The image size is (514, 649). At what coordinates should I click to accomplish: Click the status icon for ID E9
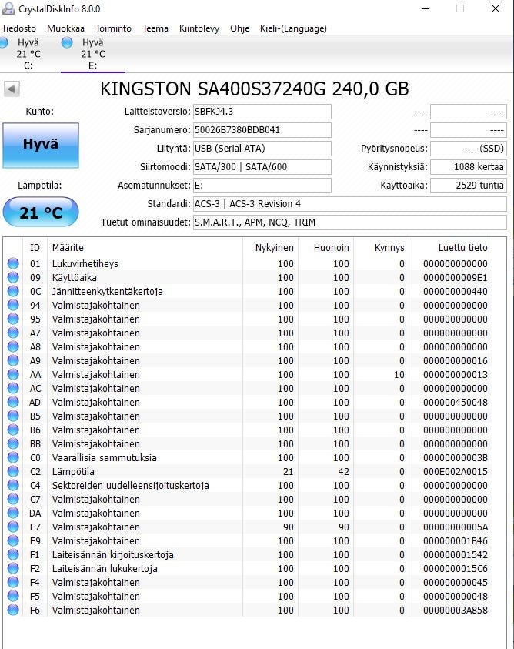coord(13,540)
